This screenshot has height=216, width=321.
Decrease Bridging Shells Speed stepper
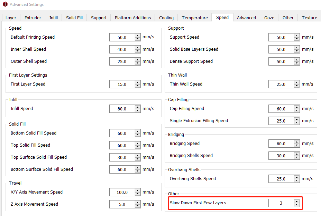(297, 158)
